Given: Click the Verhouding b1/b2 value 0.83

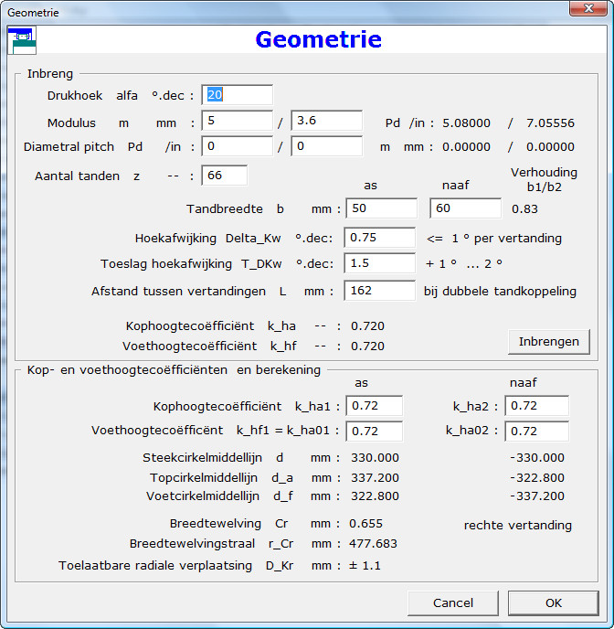Looking at the screenshot, I should click(x=524, y=209).
